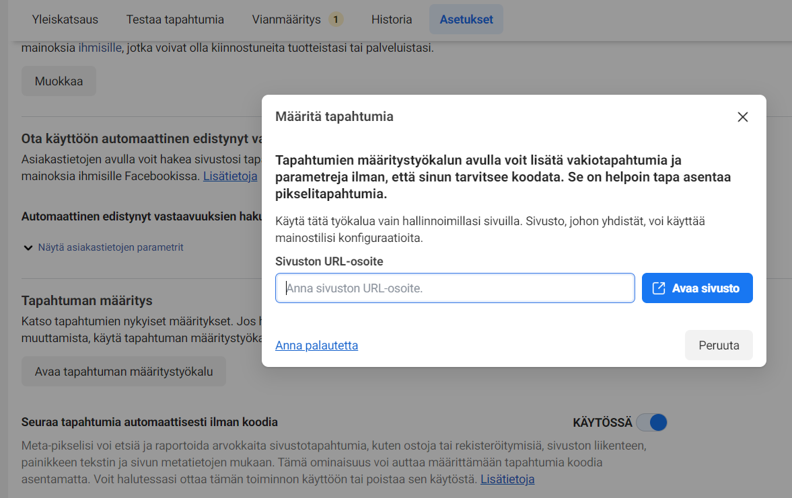Select the Asetukset tab
The width and height of the screenshot is (792, 498).
(x=466, y=19)
